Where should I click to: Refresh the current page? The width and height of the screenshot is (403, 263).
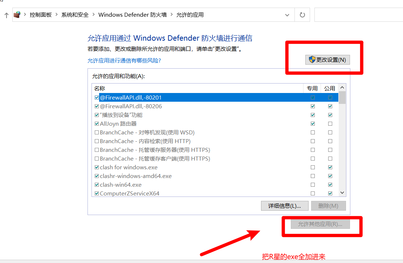point(302,15)
